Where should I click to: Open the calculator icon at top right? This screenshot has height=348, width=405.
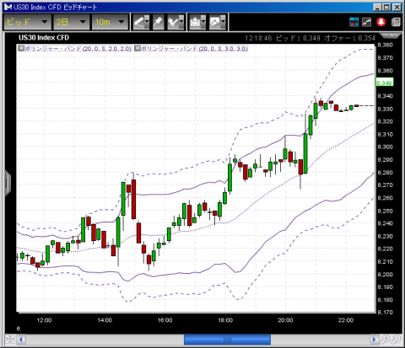(x=396, y=22)
